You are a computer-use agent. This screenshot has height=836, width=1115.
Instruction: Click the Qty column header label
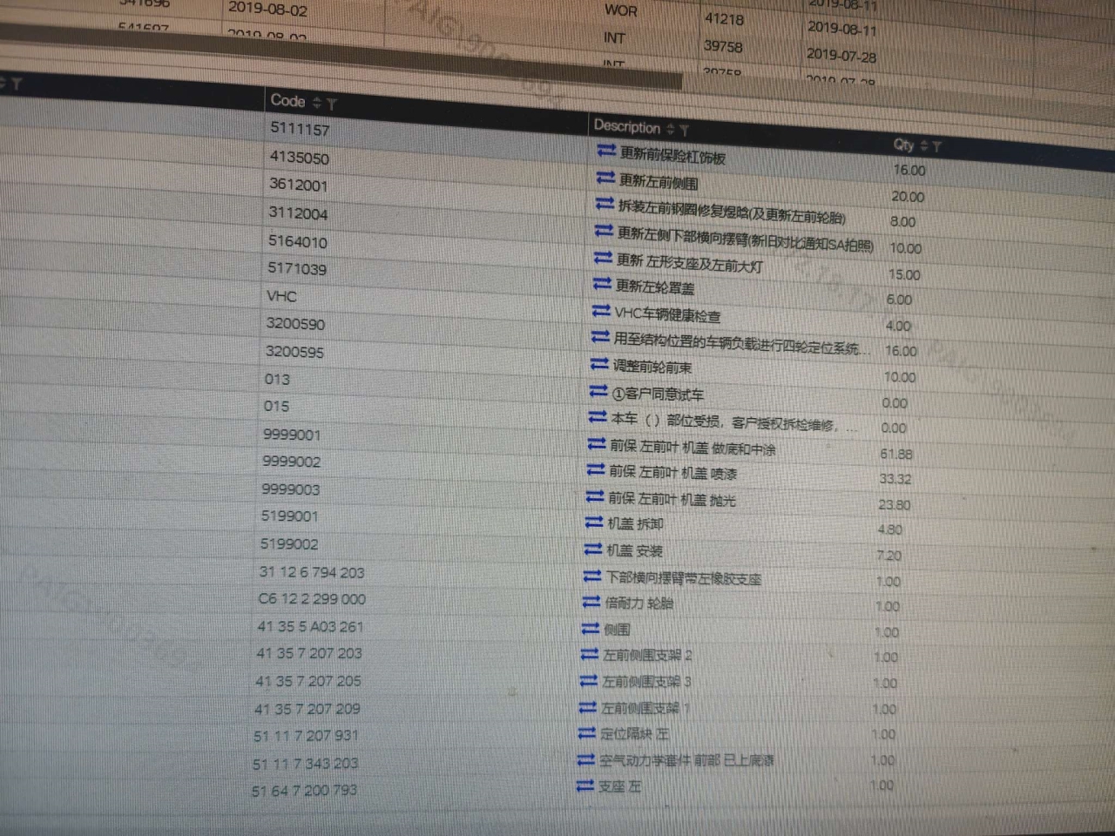904,145
